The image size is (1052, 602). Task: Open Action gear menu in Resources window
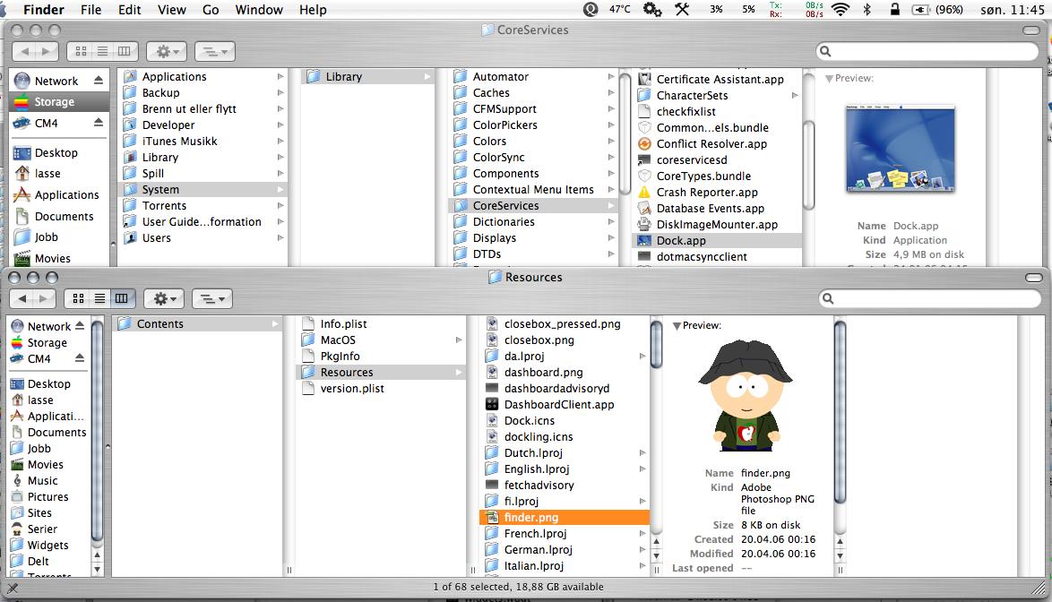[x=165, y=298]
